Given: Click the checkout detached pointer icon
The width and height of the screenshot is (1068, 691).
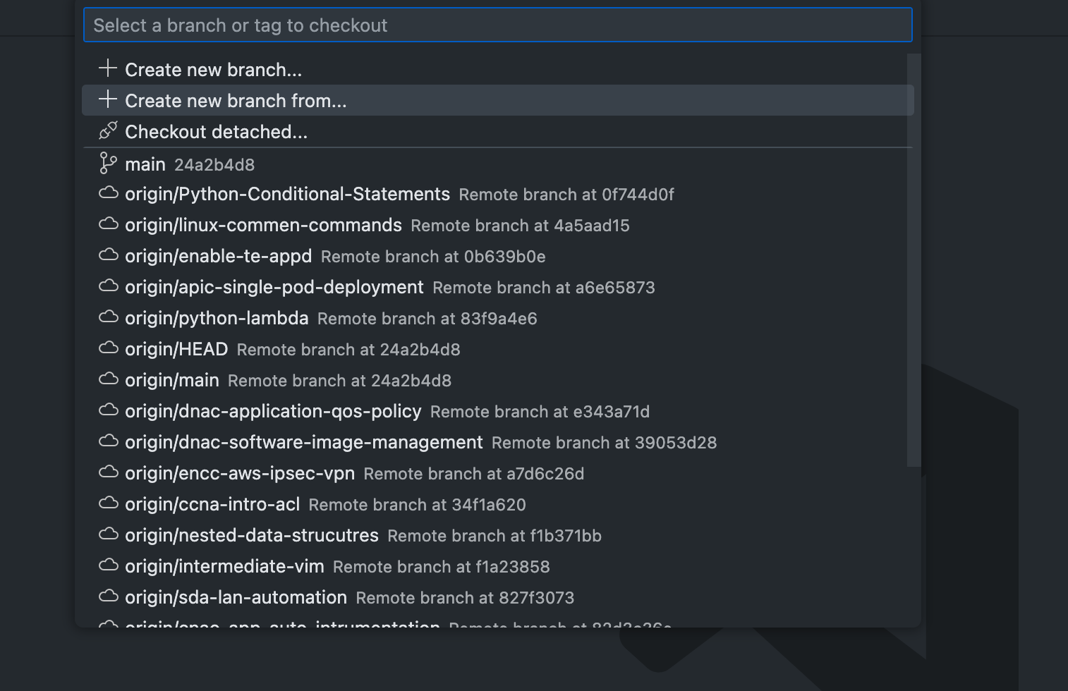Looking at the screenshot, I should pyautogui.click(x=107, y=130).
